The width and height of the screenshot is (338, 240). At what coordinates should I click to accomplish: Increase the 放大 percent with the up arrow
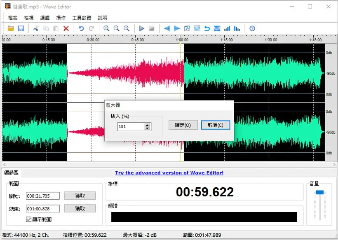(147, 125)
